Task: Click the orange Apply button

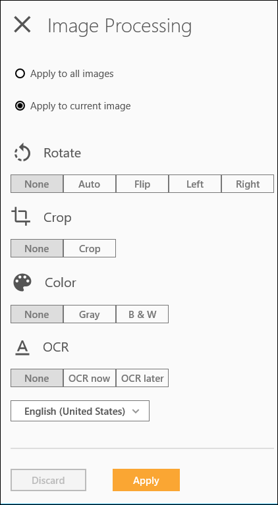Action: 146,480
